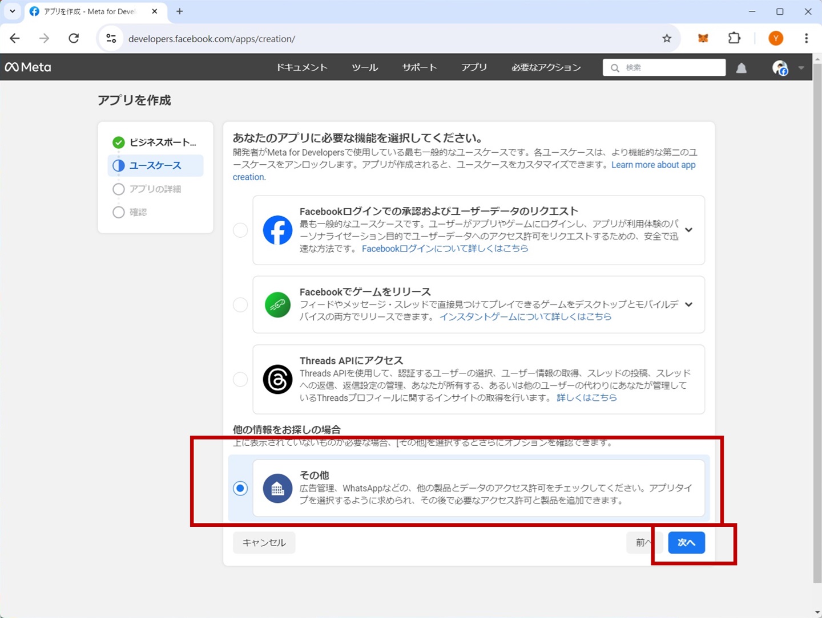Image resolution: width=822 pixels, height=618 pixels.
Task: Expand the Facebookでゲームをリリース details
Action: tap(688, 304)
